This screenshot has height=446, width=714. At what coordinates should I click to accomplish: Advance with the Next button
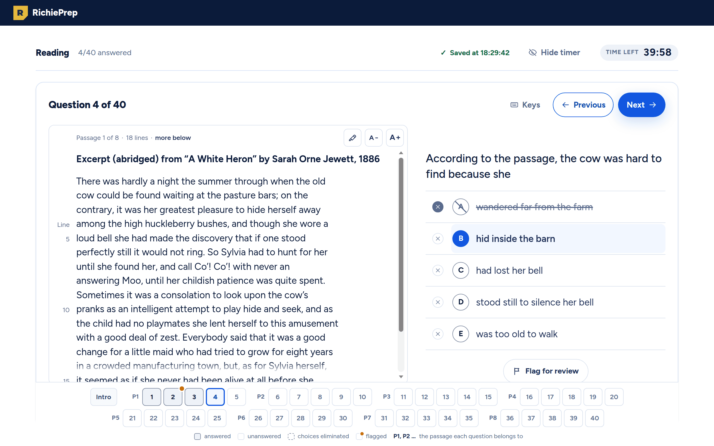(x=641, y=105)
